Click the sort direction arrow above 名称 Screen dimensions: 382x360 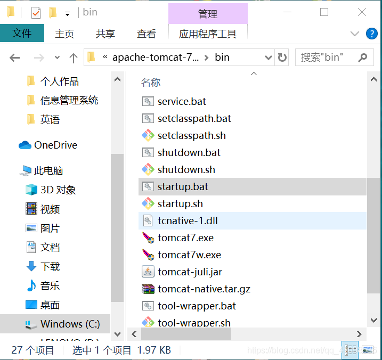coord(254,73)
